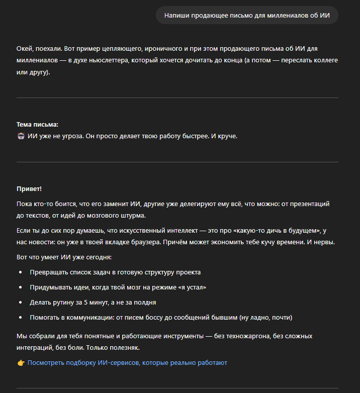Click the bullet about придумывать идеи

(118, 287)
